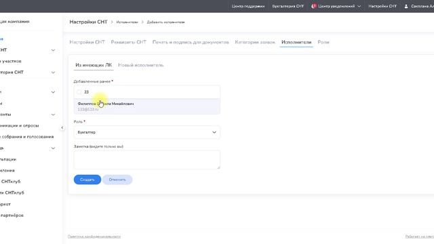Open the privacy policy link in footer
Image resolution: width=434 pixels, height=244 pixels.
pyautogui.click(x=94, y=237)
